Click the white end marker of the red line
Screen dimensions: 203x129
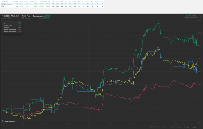click(197, 83)
